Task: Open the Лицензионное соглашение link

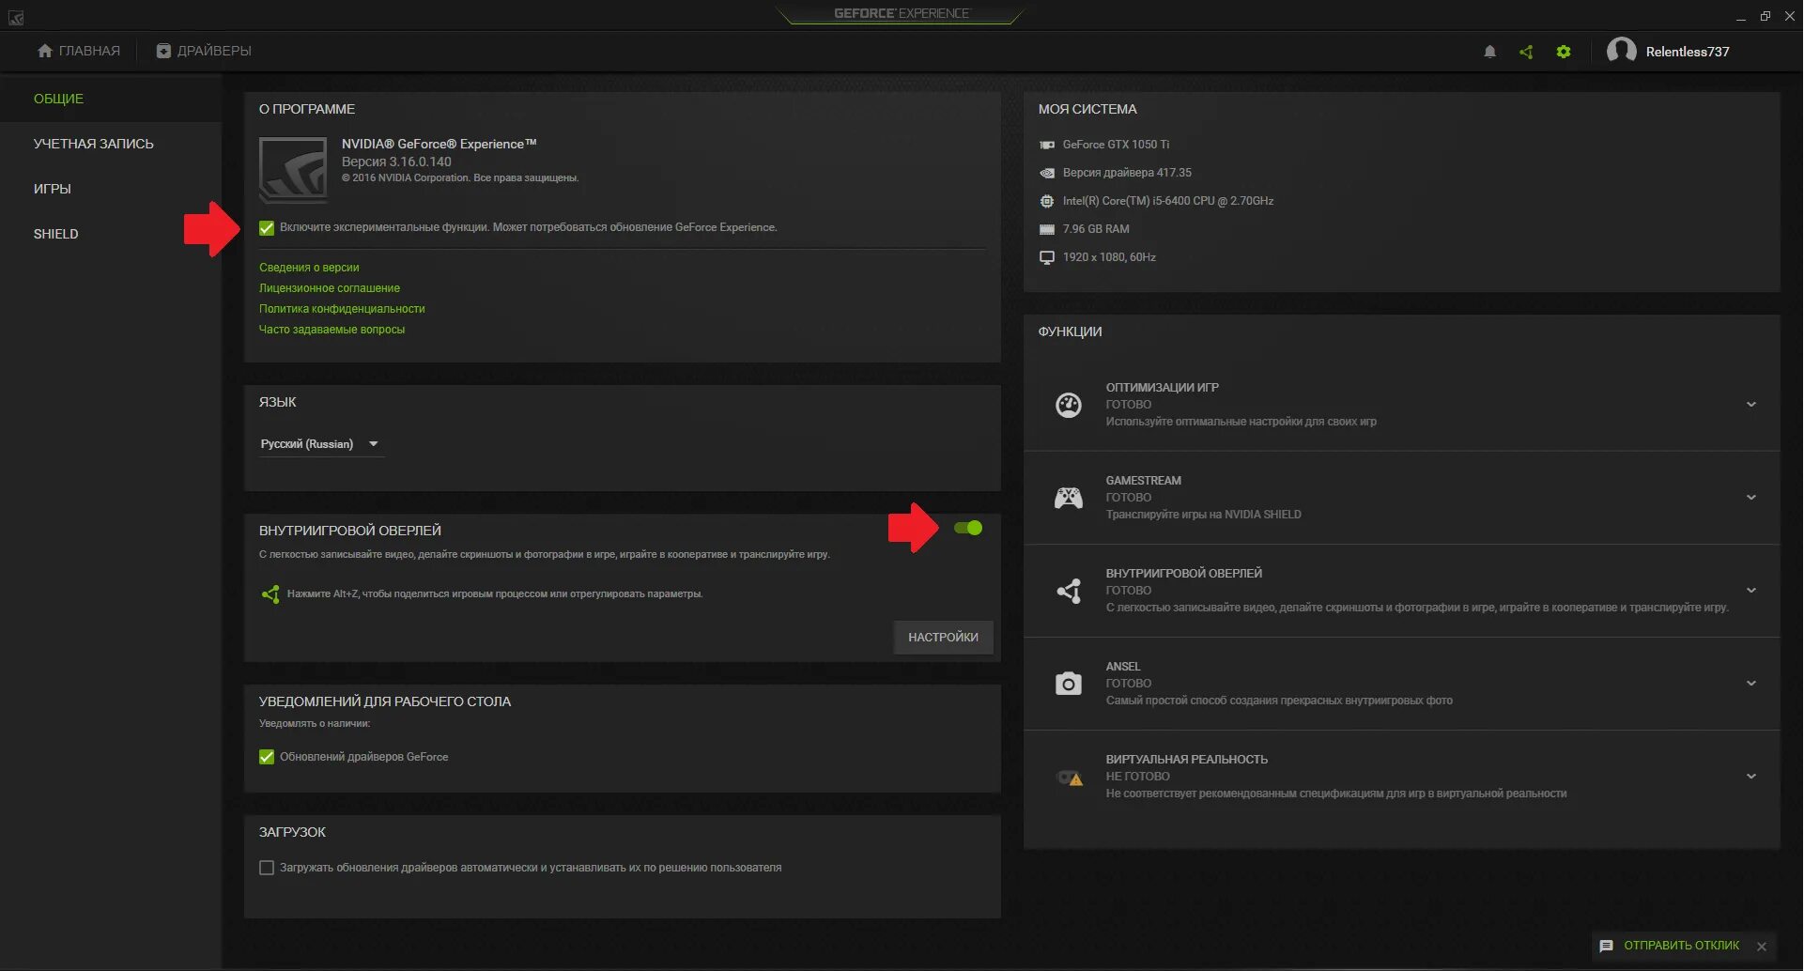Action: click(x=330, y=288)
